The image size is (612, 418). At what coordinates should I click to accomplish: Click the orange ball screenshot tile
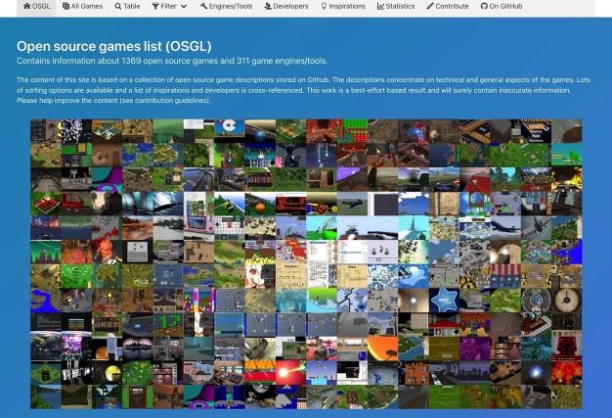tap(260, 204)
